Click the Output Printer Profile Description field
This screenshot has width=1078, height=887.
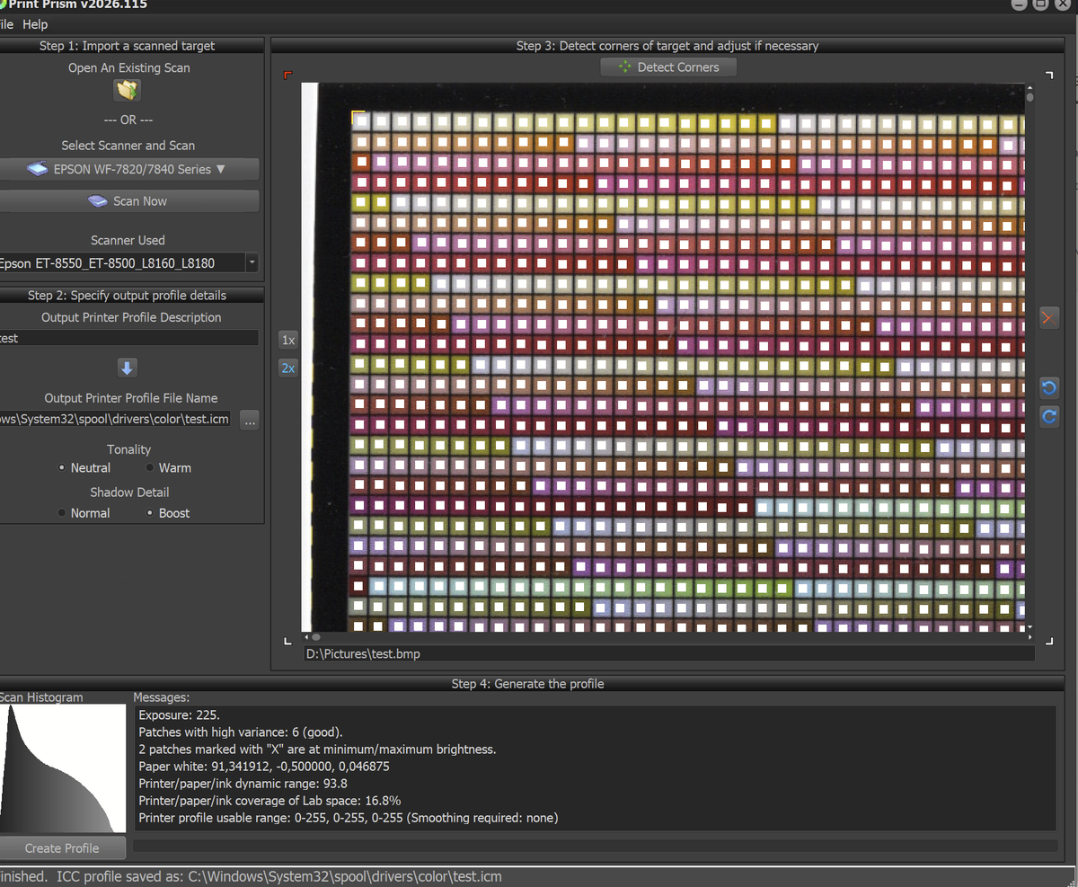point(128,339)
